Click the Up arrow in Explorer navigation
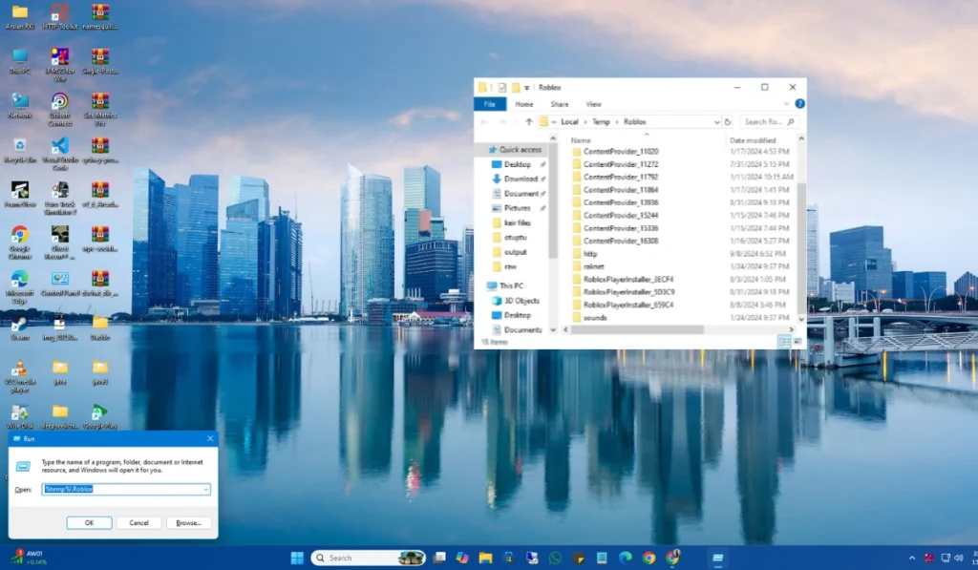The image size is (978, 570). click(x=528, y=122)
